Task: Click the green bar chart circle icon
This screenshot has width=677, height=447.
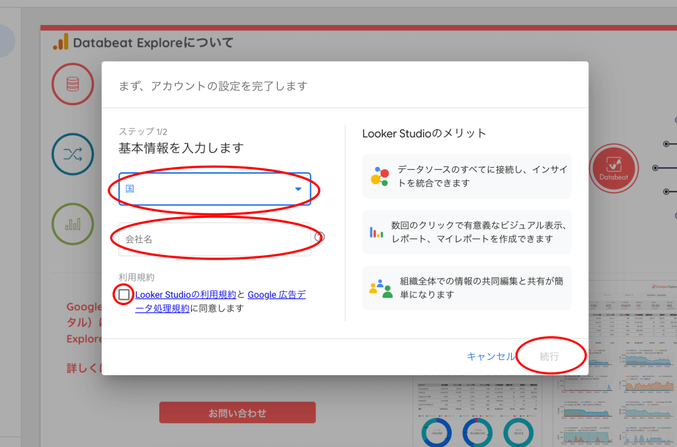Action: coord(73,224)
